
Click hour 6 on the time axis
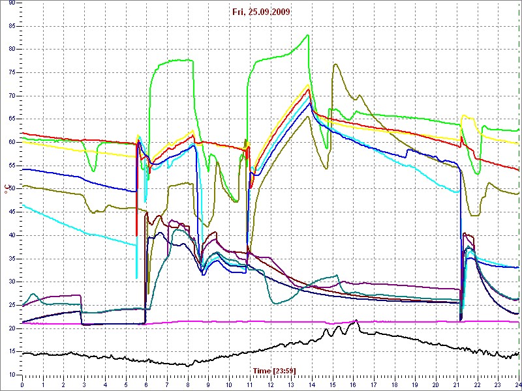coord(146,384)
